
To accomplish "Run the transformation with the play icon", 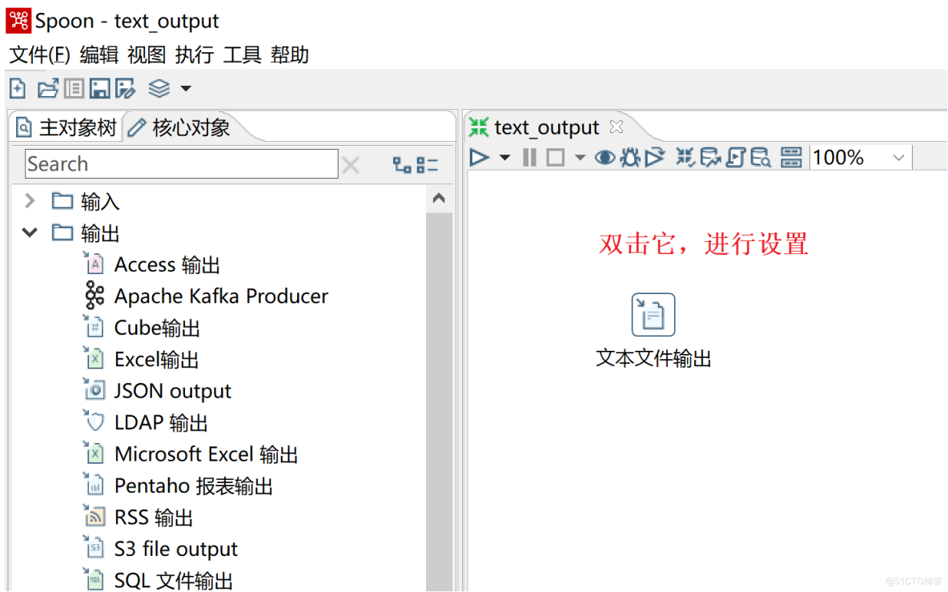I will pyautogui.click(x=480, y=158).
